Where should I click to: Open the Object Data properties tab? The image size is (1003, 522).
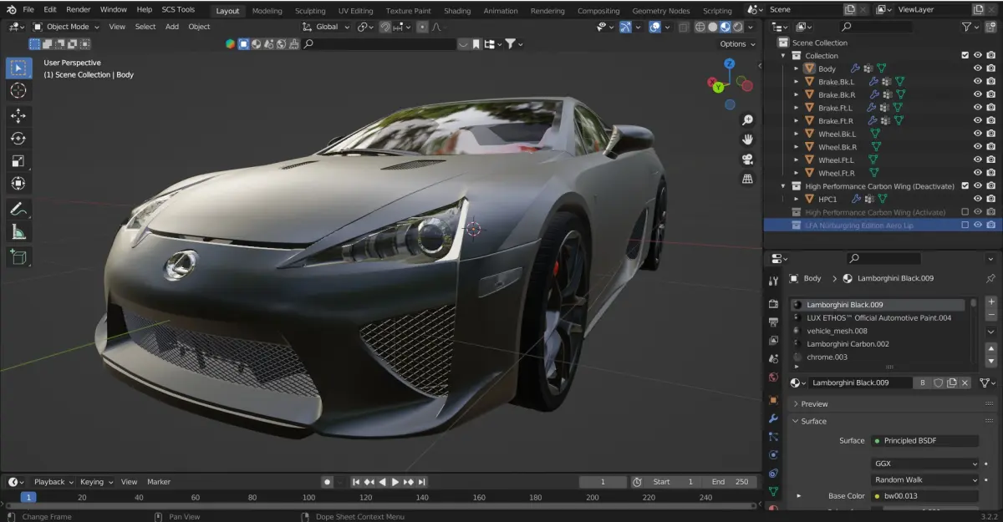(x=773, y=491)
